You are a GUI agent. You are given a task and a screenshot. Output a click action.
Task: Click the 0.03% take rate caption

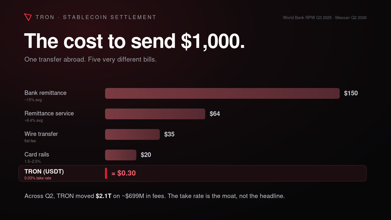[38, 178]
